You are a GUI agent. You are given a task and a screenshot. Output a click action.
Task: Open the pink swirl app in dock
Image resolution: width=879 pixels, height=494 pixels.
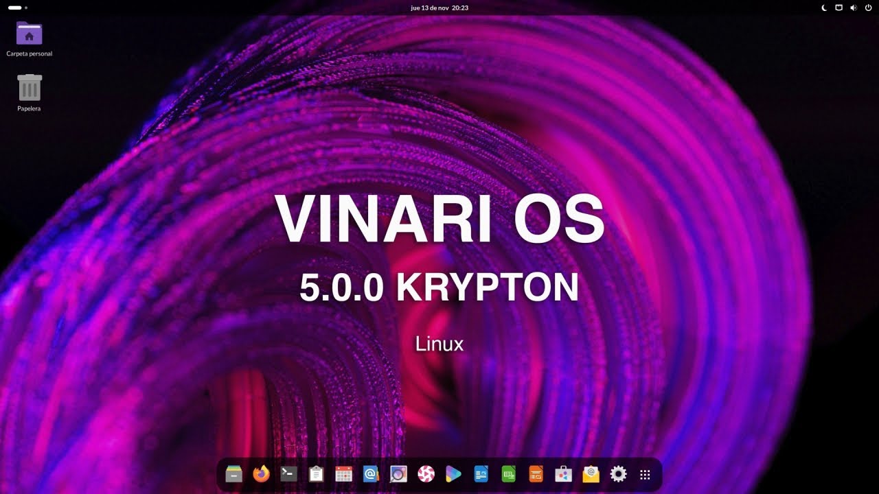pyautogui.click(x=426, y=474)
